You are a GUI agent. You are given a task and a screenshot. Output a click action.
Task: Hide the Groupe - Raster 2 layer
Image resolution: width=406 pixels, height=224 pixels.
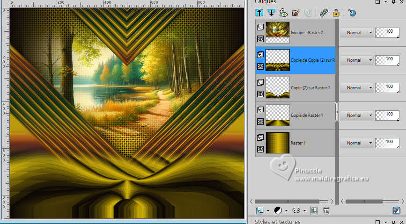260,39
